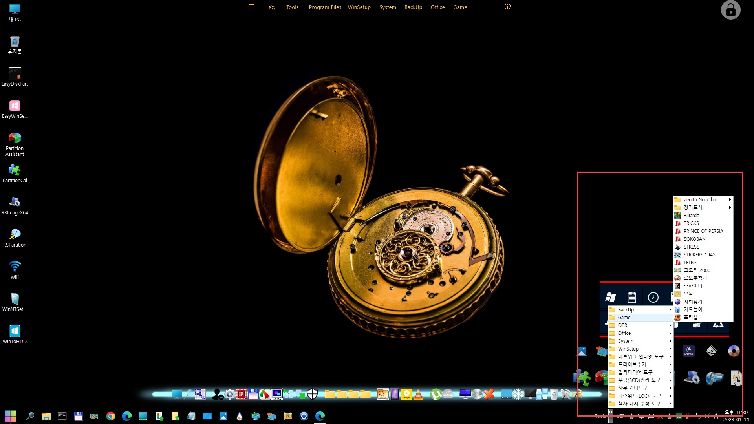Expand the BackUp folder submenu

tap(641, 309)
